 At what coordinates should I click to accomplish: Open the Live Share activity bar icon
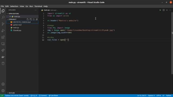[3, 50]
